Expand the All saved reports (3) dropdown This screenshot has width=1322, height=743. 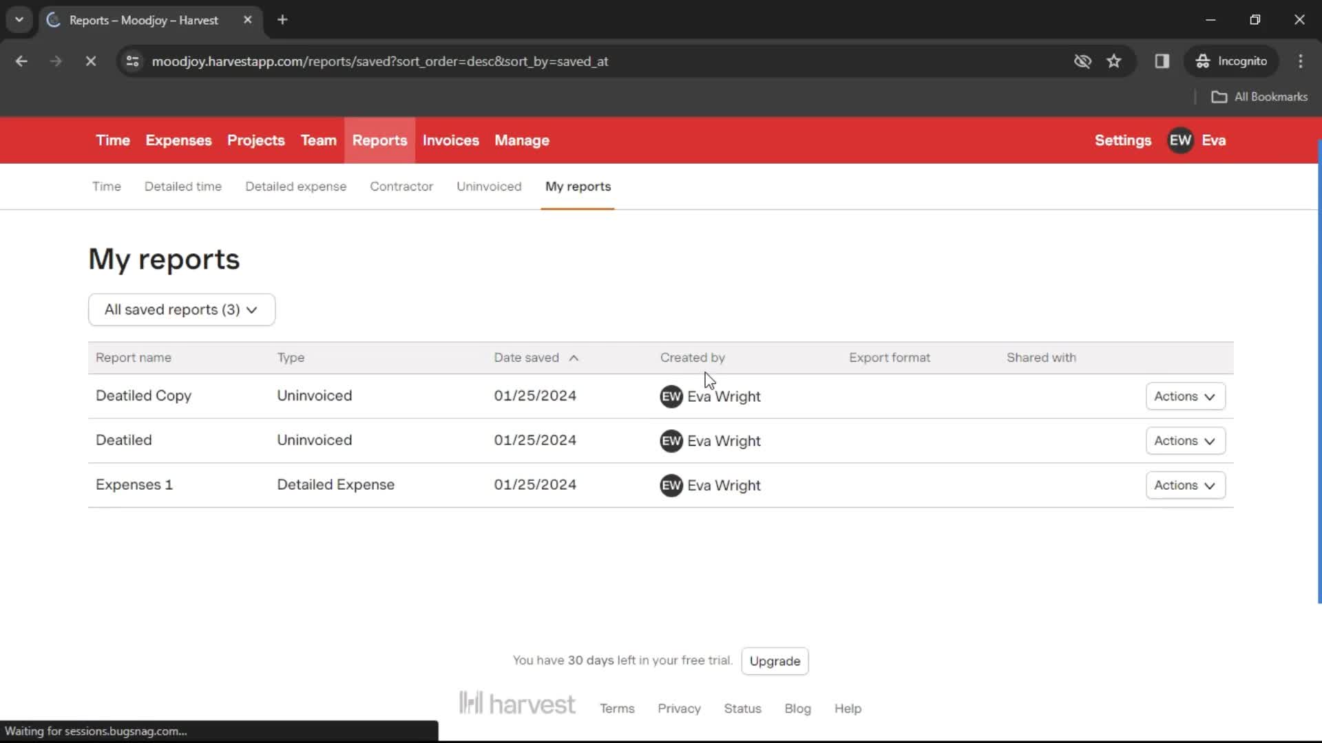pos(182,310)
